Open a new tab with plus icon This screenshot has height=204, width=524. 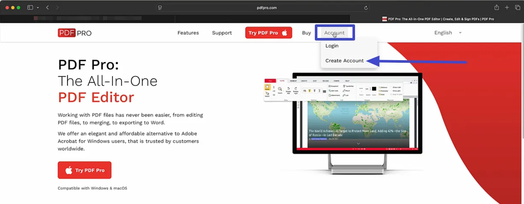point(507,8)
